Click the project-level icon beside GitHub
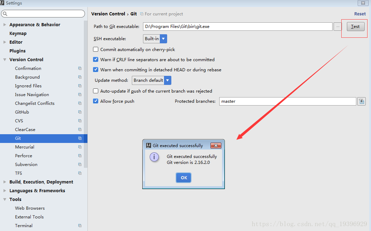Image resolution: width=371 pixels, height=231 pixels. [80, 112]
